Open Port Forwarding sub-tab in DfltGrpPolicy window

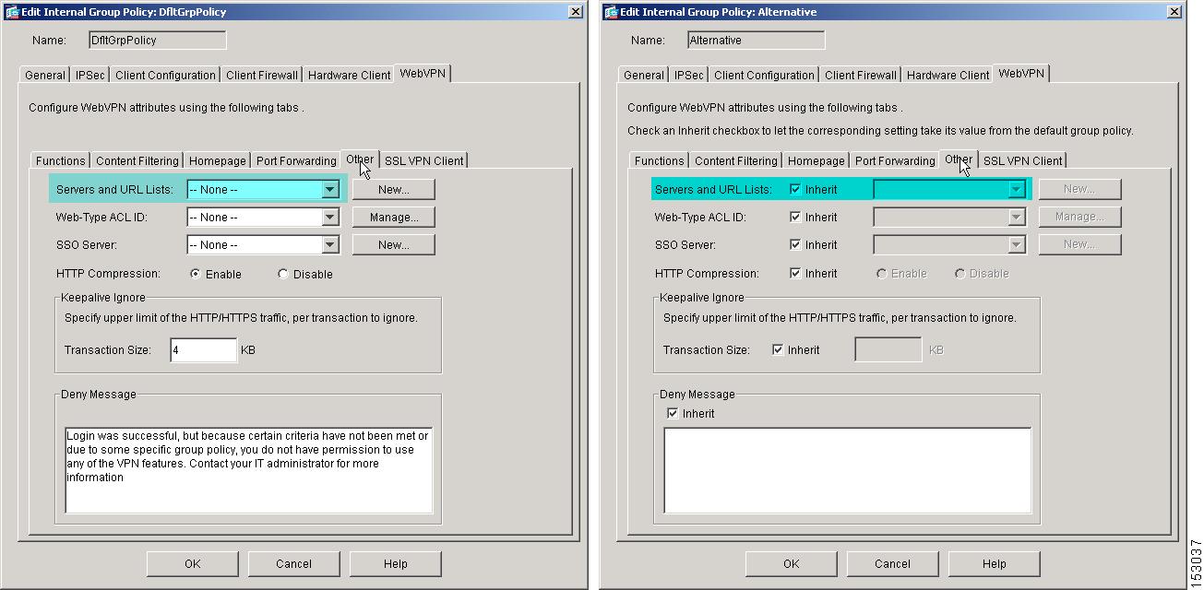click(x=296, y=160)
